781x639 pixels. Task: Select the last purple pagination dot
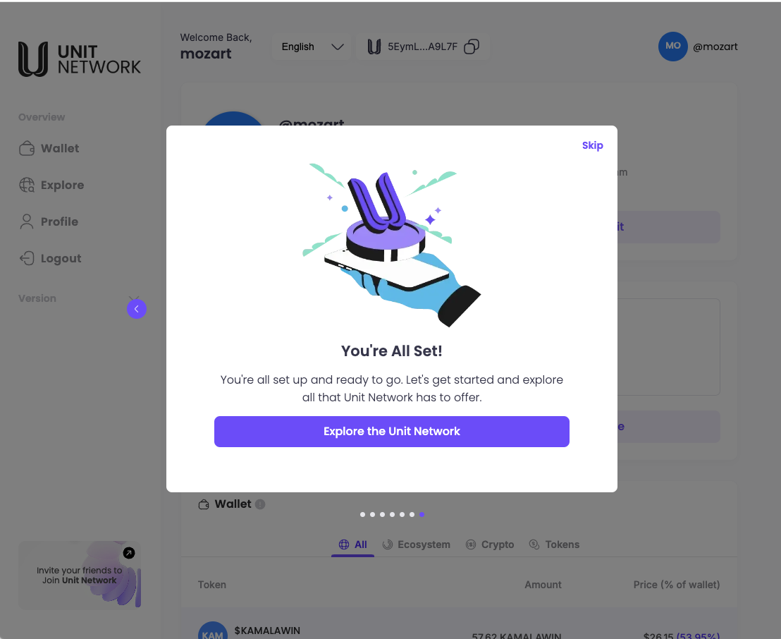[422, 514]
